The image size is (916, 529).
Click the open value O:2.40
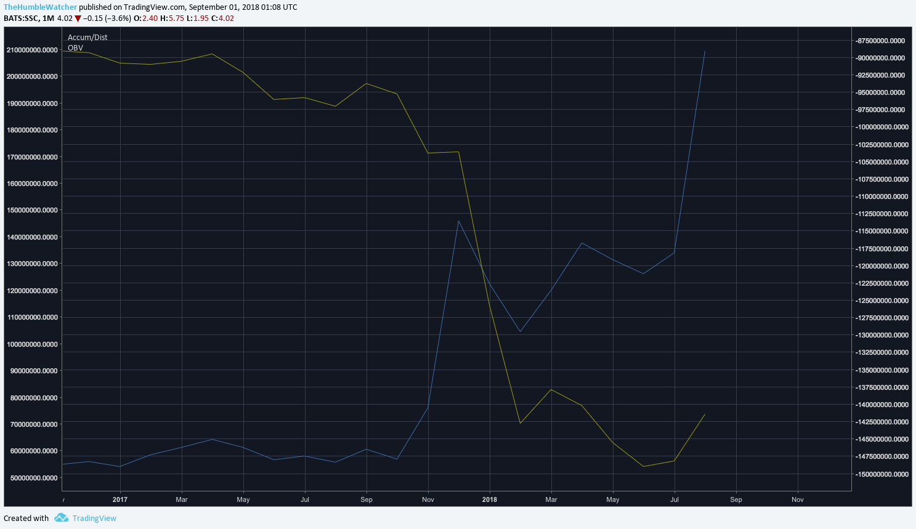145,18
